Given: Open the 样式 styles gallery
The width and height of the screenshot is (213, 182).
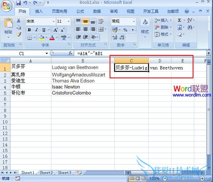Looking at the screenshot, I should click(x=145, y=28).
